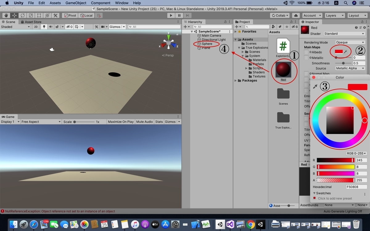Click the Color window eyedropper
The image size is (370, 231).
[x=315, y=87]
